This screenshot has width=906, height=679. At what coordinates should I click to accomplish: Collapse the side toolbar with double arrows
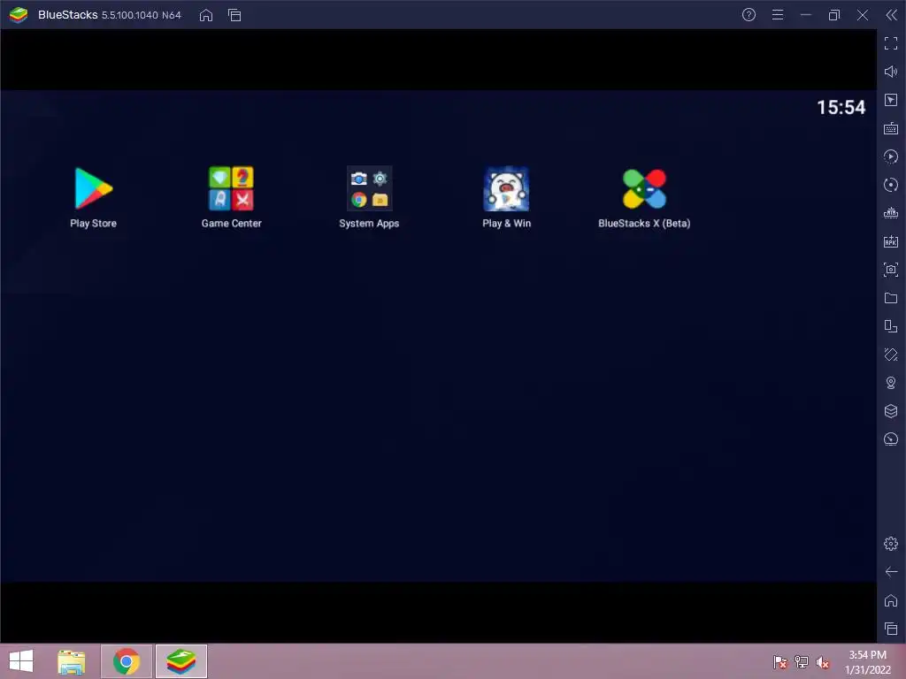891,15
